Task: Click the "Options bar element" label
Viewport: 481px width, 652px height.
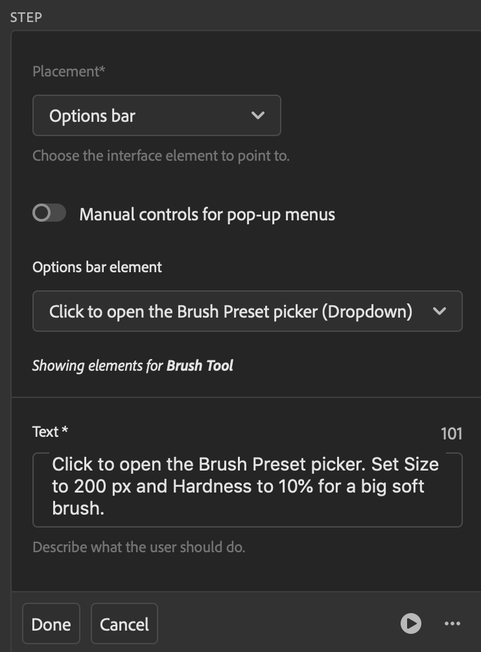Action: point(97,267)
